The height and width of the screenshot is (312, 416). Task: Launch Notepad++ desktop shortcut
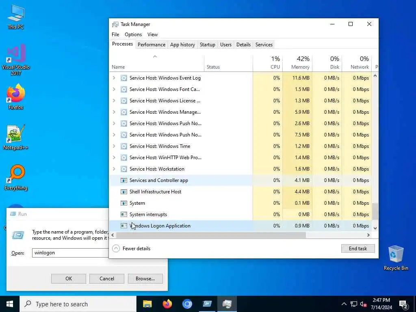pyautogui.click(x=16, y=137)
